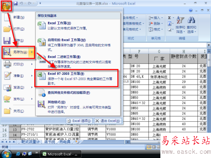Image resolution: width=211 pixels, height=158 pixels.
Task: Click the Windows Start orb
Action: pyautogui.click(x=6, y=154)
